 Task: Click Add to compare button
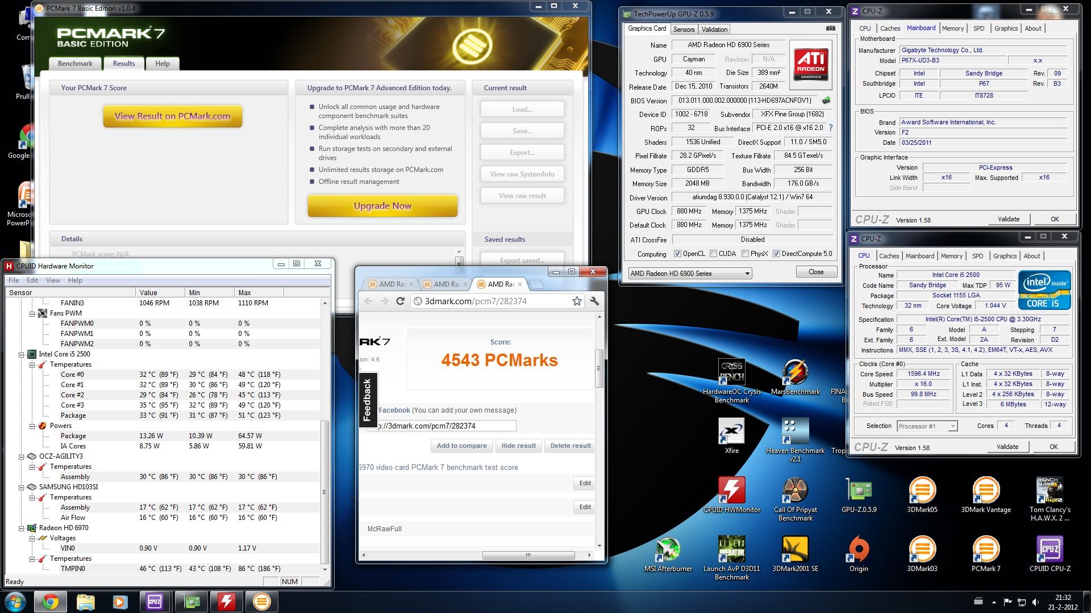461,446
